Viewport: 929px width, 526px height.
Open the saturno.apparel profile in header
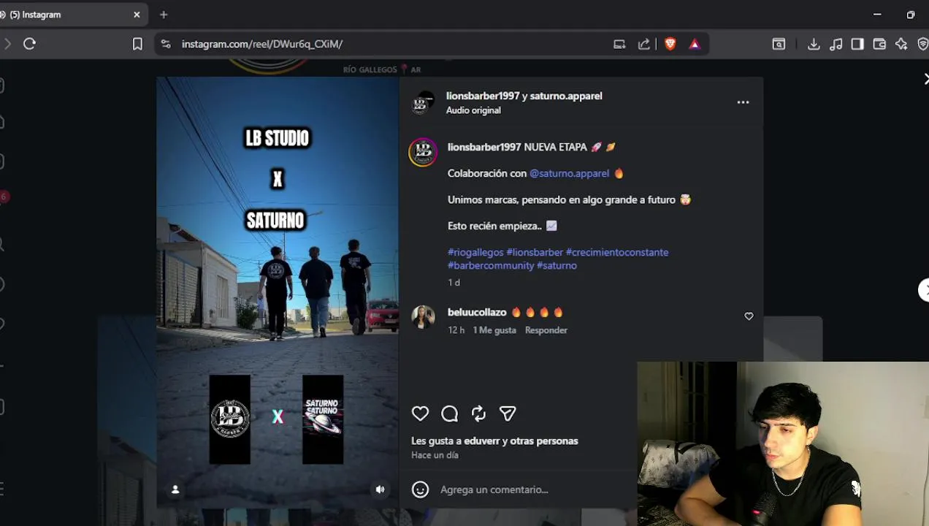click(x=566, y=96)
